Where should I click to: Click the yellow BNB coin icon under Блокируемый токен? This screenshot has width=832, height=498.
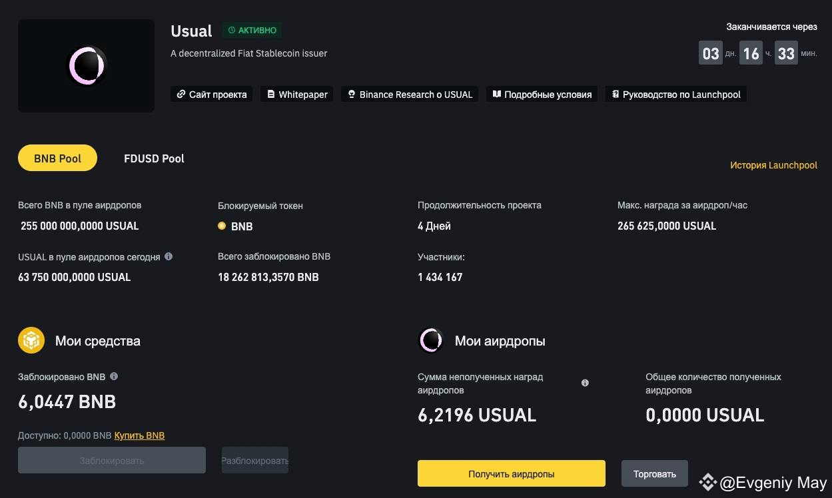[x=222, y=226]
